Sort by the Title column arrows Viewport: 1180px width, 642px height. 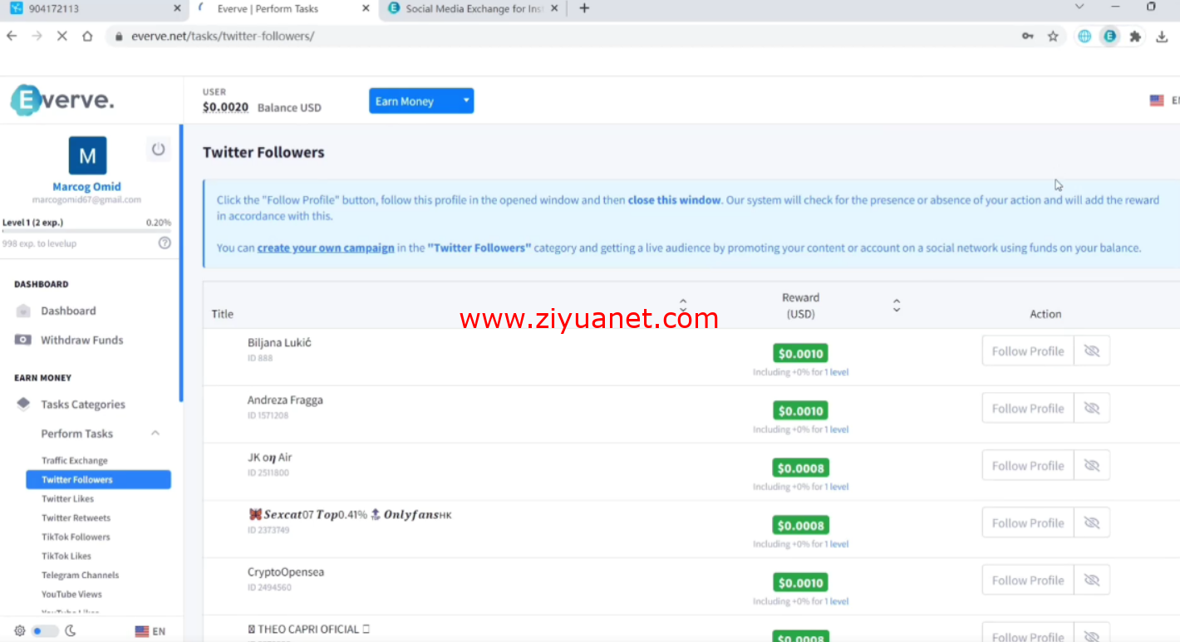click(x=683, y=305)
